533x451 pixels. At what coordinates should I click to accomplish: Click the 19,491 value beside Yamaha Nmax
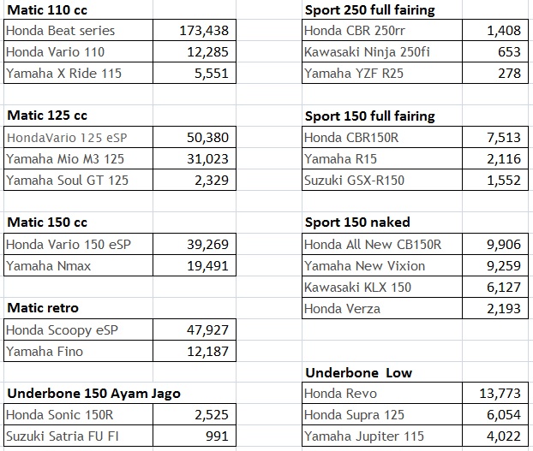point(204,266)
